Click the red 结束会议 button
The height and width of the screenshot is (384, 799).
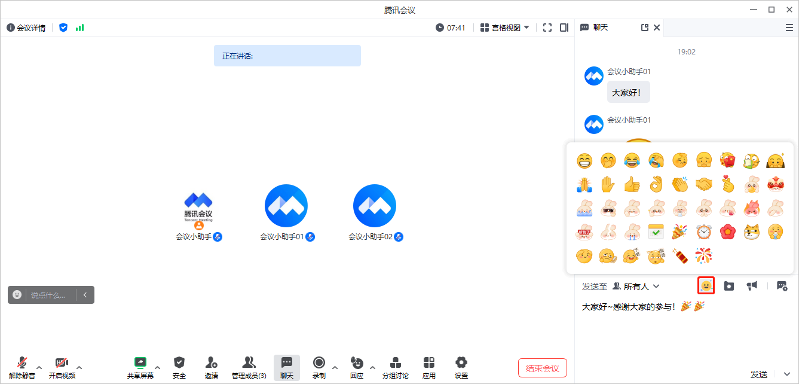point(543,368)
